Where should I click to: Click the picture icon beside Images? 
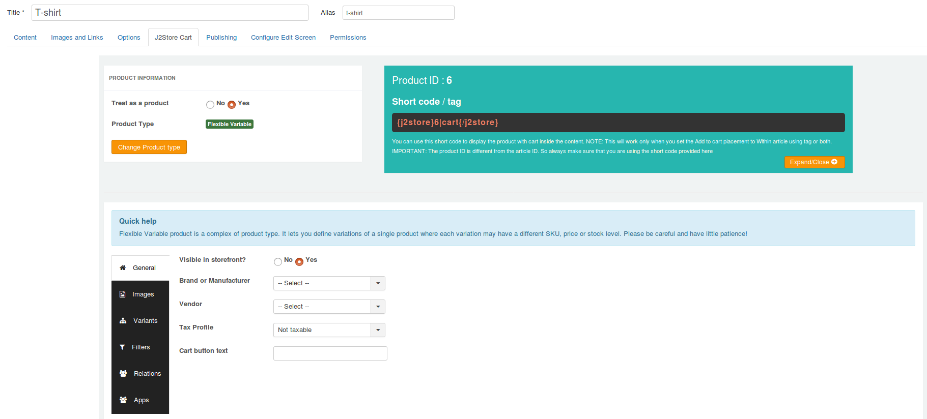pos(123,294)
